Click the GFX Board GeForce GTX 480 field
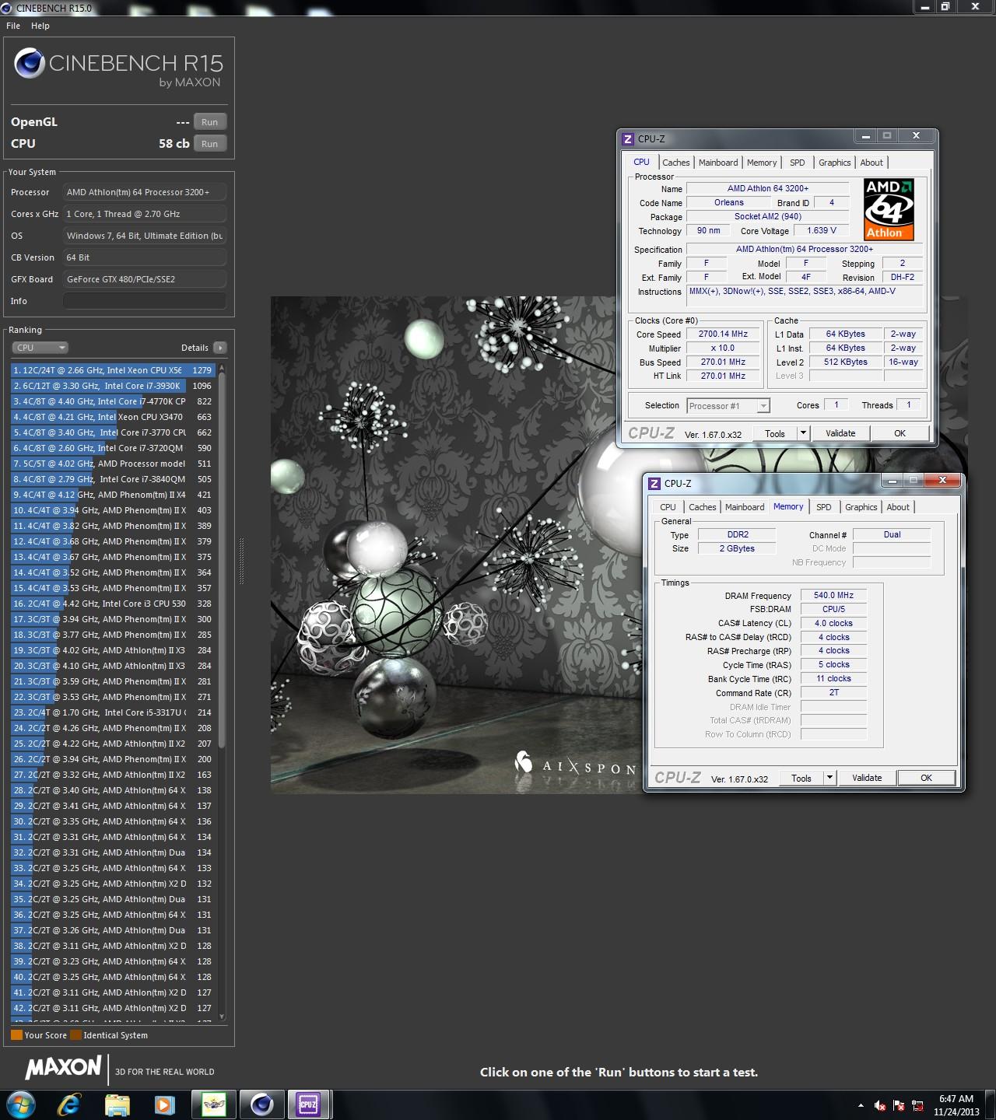 pyautogui.click(x=145, y=279)
